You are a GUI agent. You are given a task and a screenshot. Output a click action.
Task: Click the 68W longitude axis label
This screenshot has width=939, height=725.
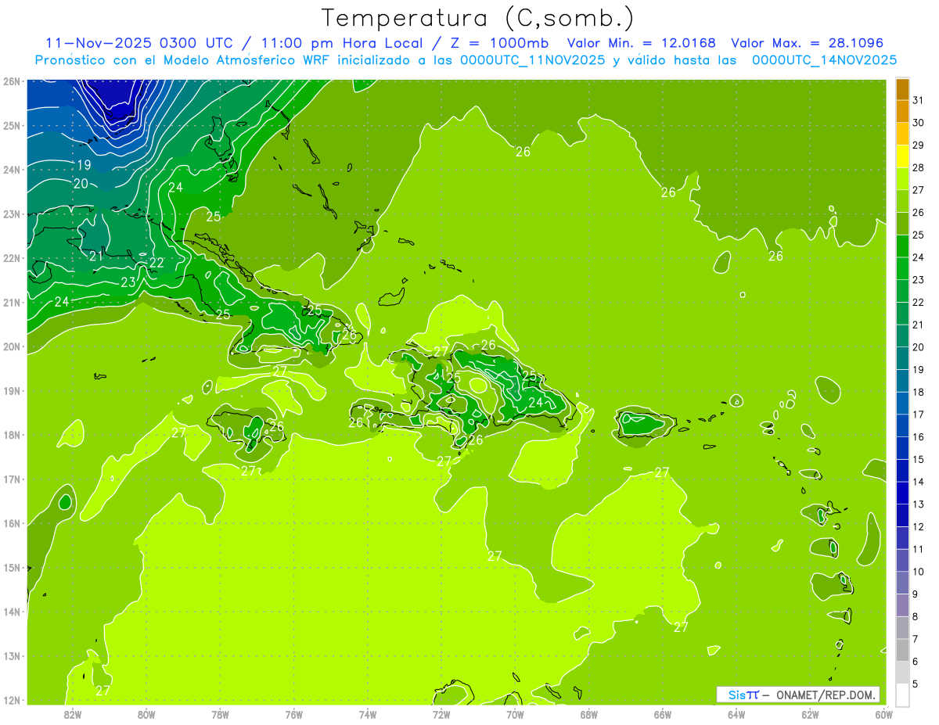pos(589,714)
